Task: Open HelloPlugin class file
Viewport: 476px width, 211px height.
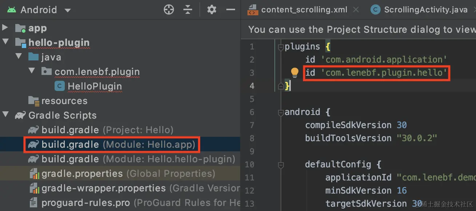Action: click(95, 86)
